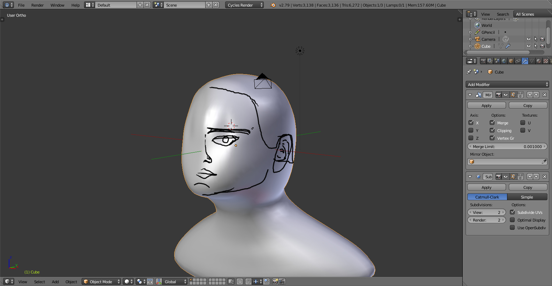Toggle Mirror modifier edit mode display
This screenshot has width=552, height=286.
pos(513,95)
